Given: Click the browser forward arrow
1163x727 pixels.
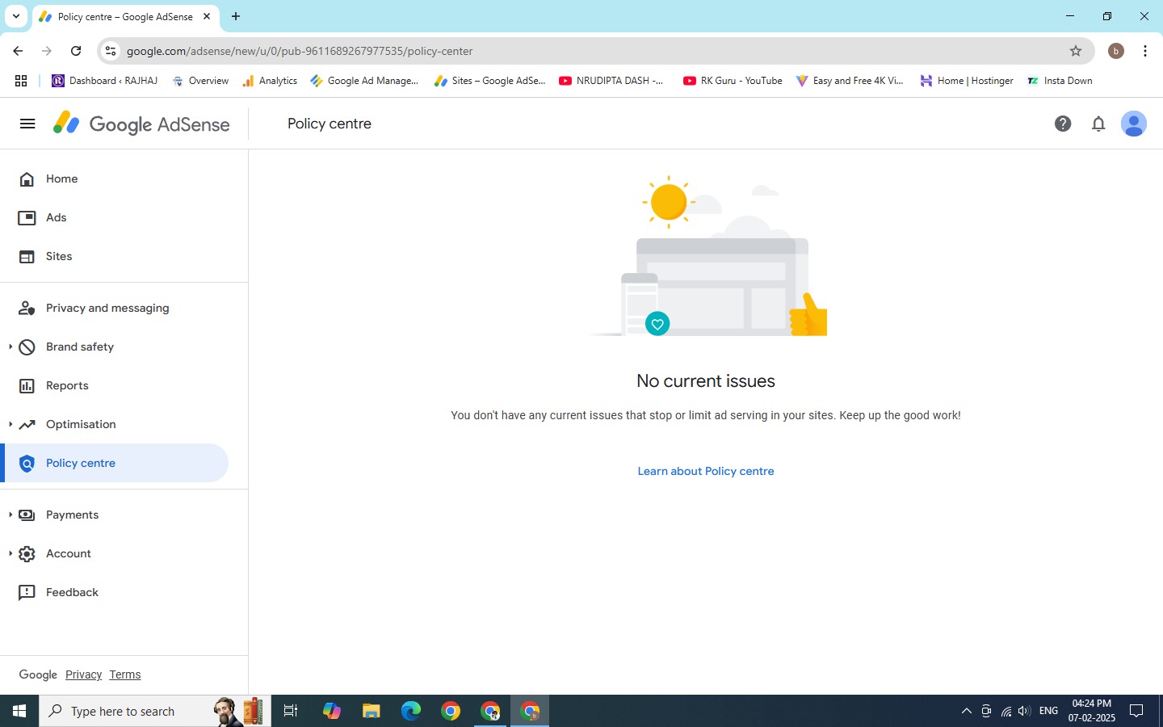Looking at the screenshot, I should tap(47, 51).
